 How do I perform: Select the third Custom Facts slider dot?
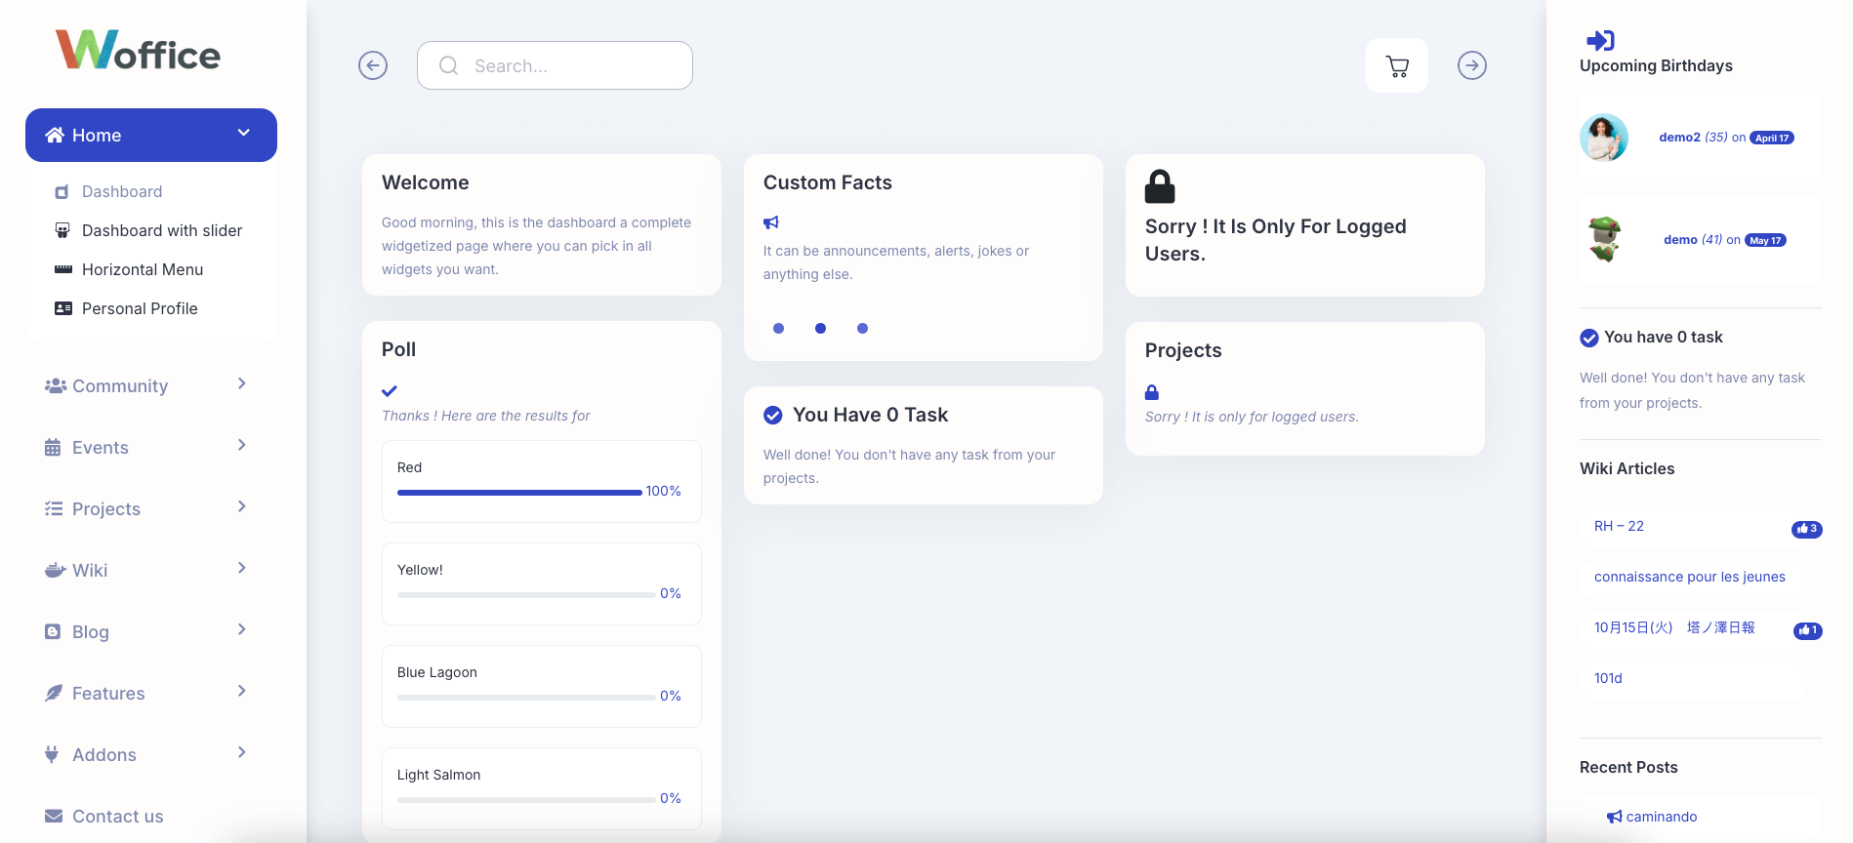862,328
